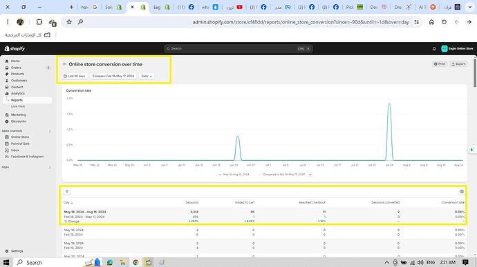The width and height of the screenshot is (477, 267).
Task: Switch to the 'Pick' browser tab
Action: [355, 7]
